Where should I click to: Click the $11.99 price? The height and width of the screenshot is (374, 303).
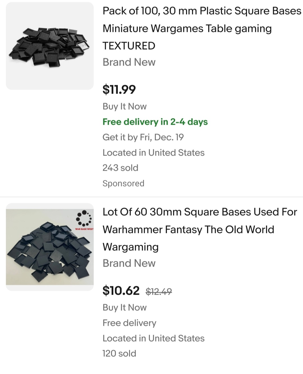119,89
